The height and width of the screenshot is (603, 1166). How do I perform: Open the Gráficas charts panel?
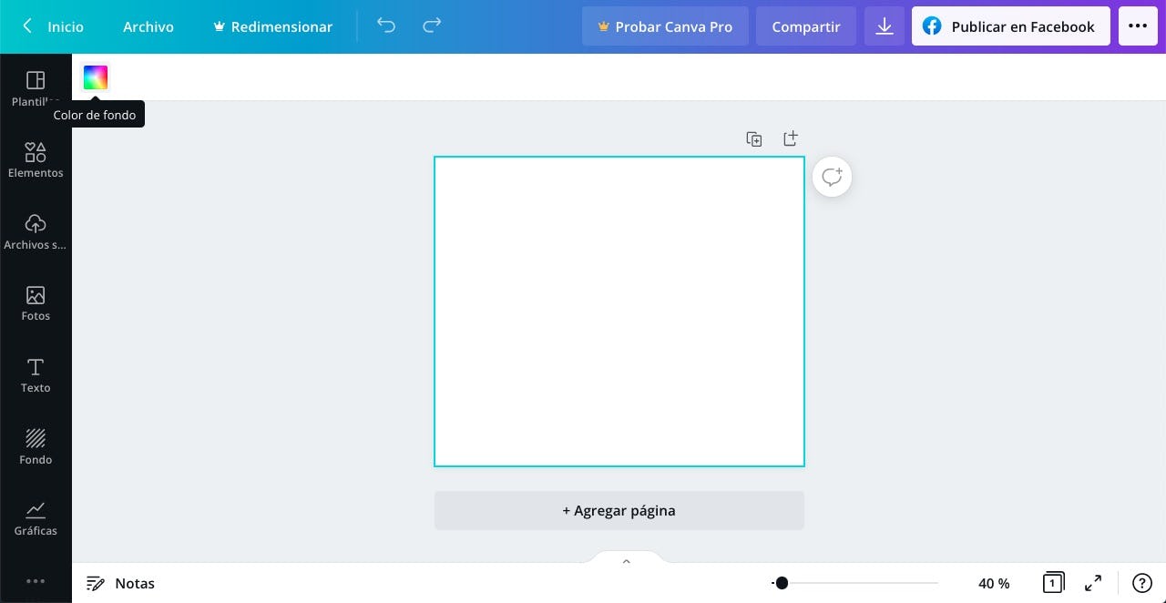(36, 518)
